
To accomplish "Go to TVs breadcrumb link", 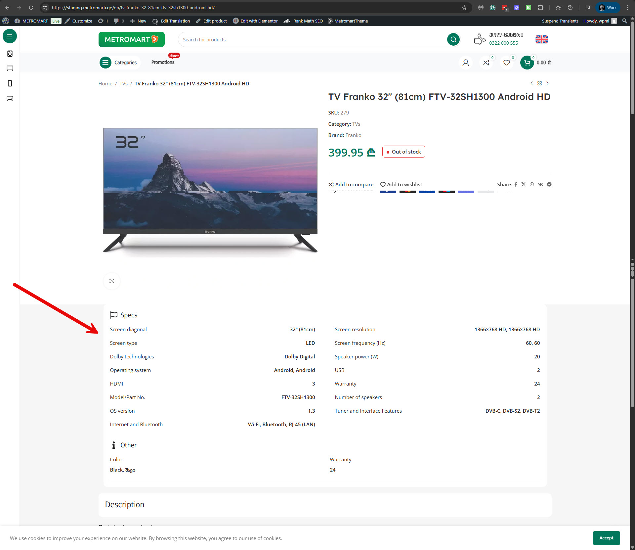I will [x=123, y=83].
